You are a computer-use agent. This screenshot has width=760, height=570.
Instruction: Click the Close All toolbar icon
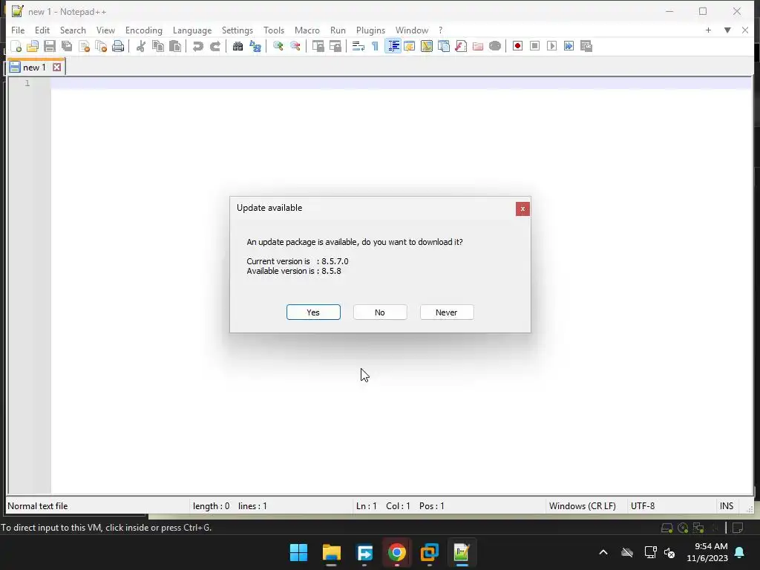(101, 46)
